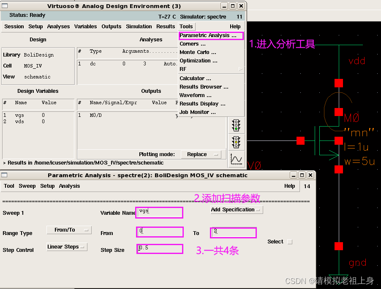Close the Parametric Analysis window
Viewport: 381px width, 289px height.
click(x=310, y=175)
